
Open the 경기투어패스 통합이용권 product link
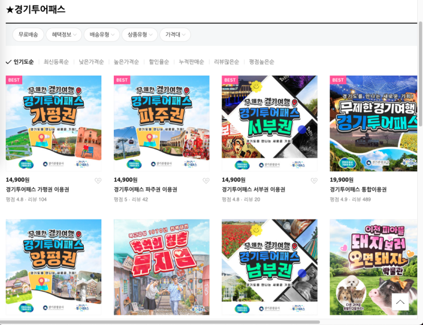(358, 190)
